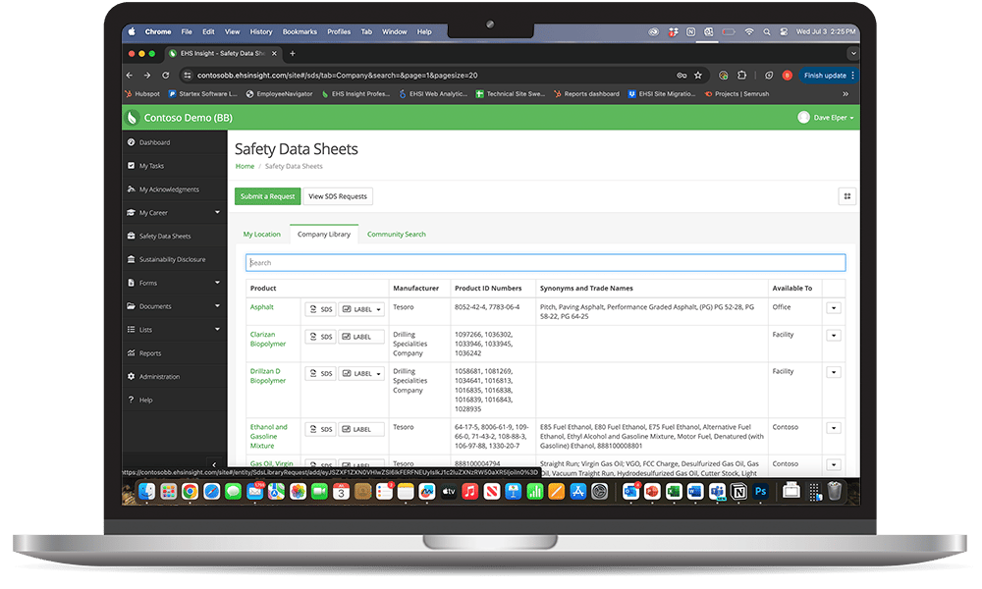This screenshot has height=589, width=982.
Task: Open SDS document for Asphalt
Action: click(319, 309)
